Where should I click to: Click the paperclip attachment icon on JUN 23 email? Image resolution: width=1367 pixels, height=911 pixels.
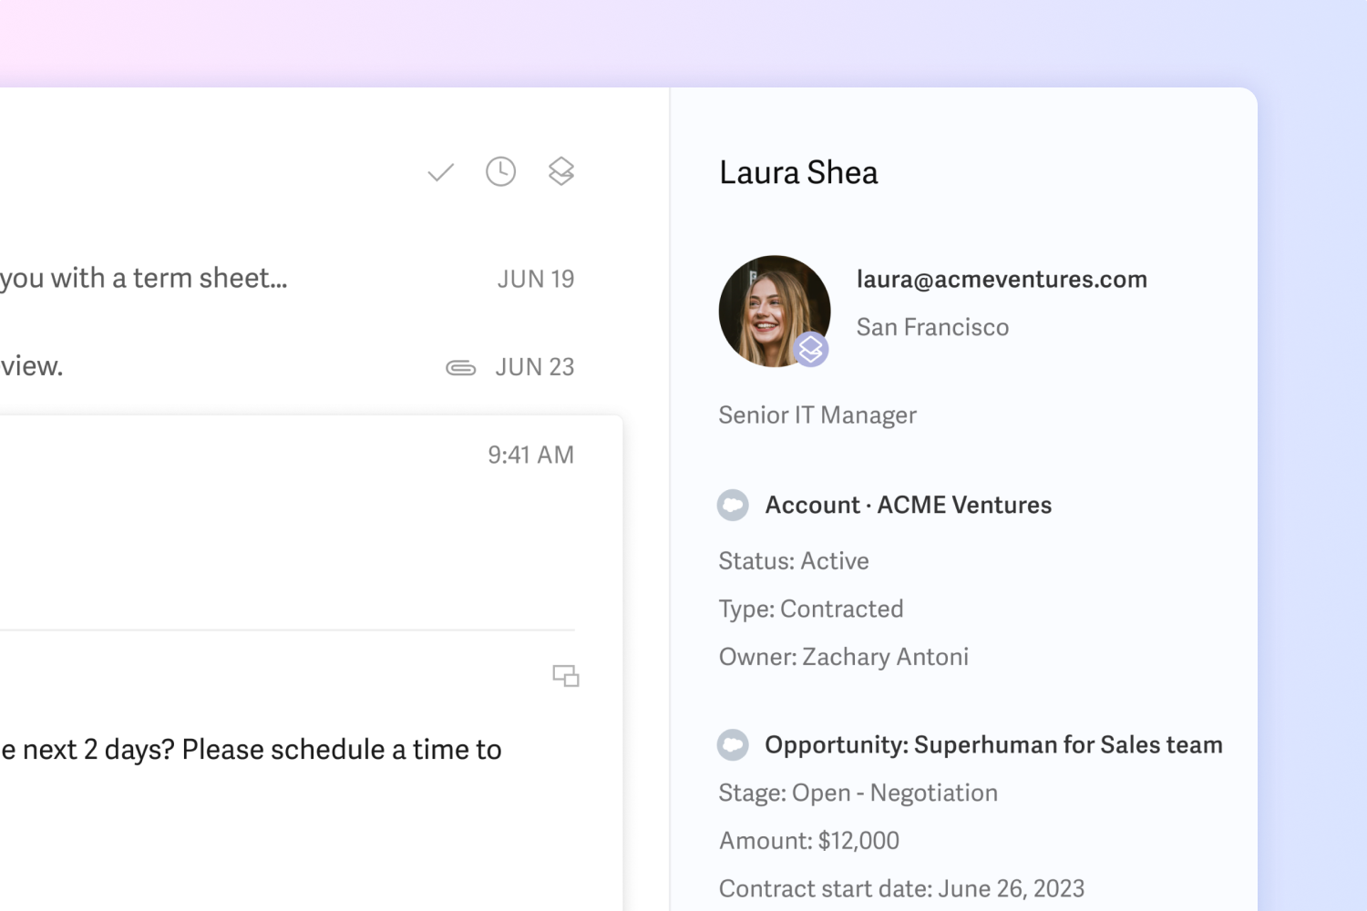point(461,367)
